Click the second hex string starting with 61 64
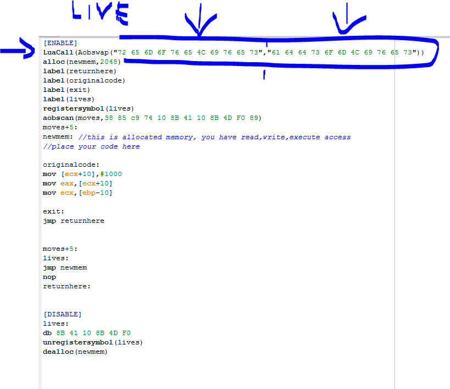Screen dimensions: 450x389 (341, 52)
